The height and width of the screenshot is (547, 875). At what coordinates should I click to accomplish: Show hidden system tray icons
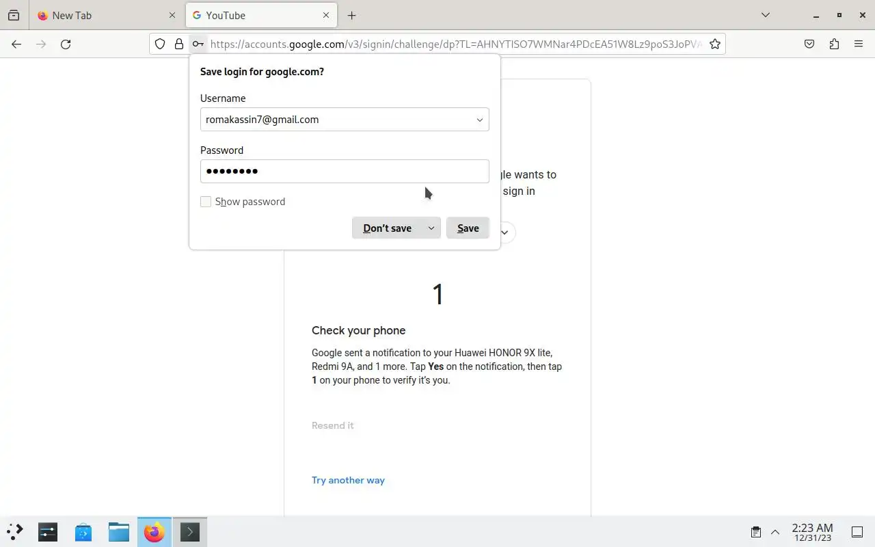click(x=775, y=532)
